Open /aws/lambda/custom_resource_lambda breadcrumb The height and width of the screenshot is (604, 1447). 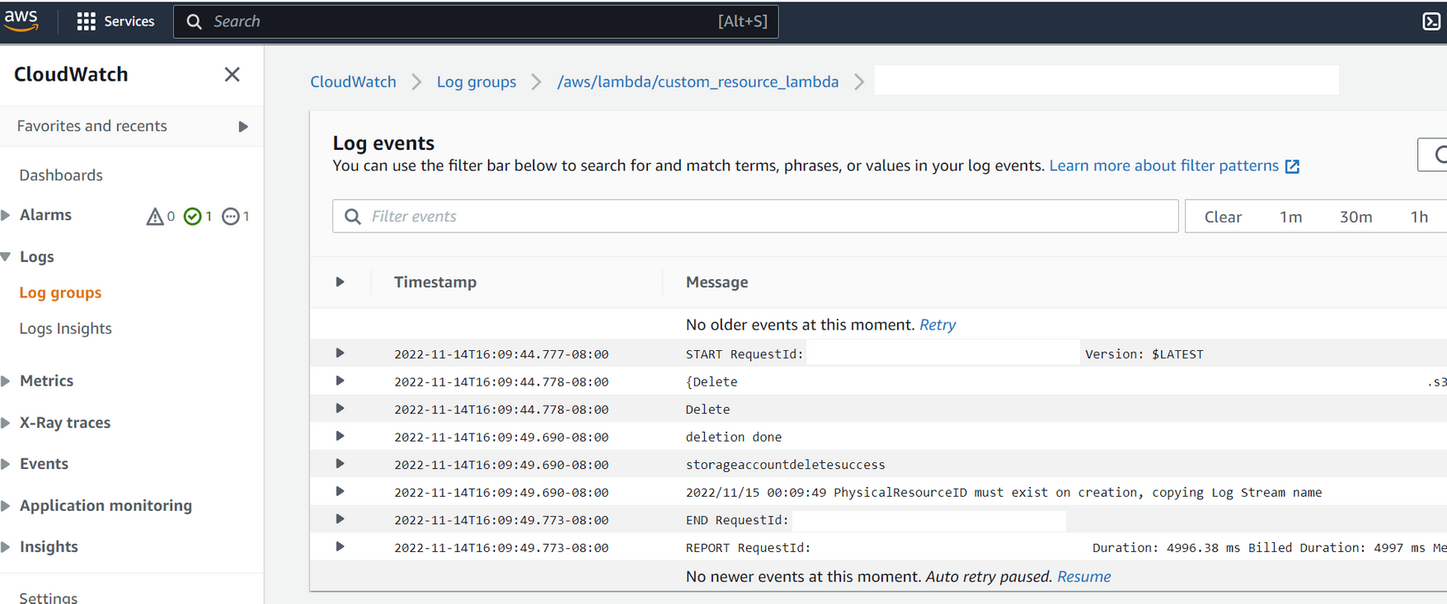coord(698,82)
